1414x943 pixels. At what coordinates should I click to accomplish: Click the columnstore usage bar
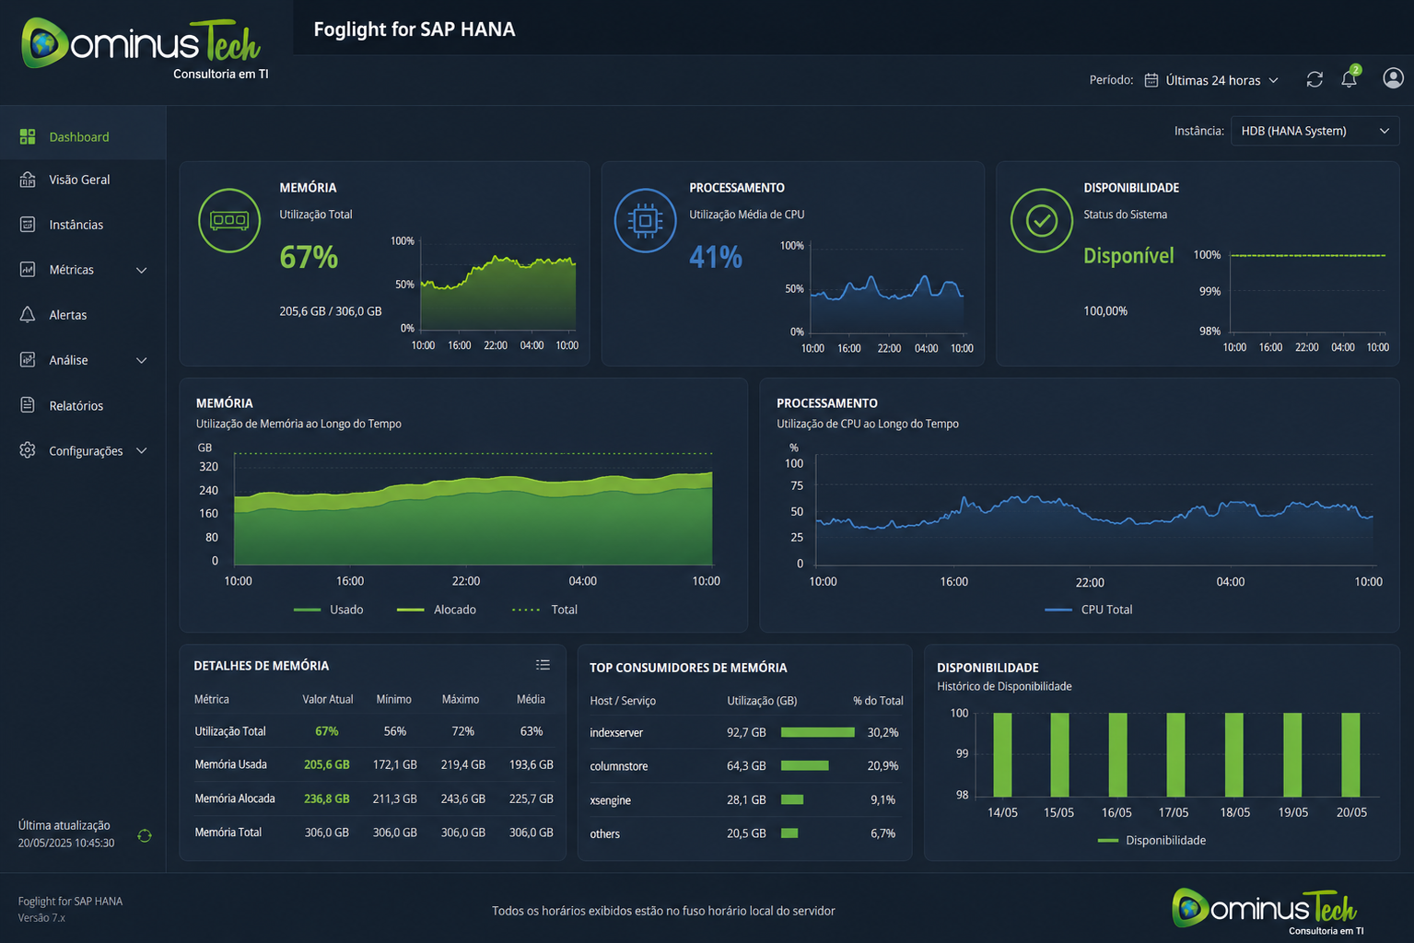[805, 765]
